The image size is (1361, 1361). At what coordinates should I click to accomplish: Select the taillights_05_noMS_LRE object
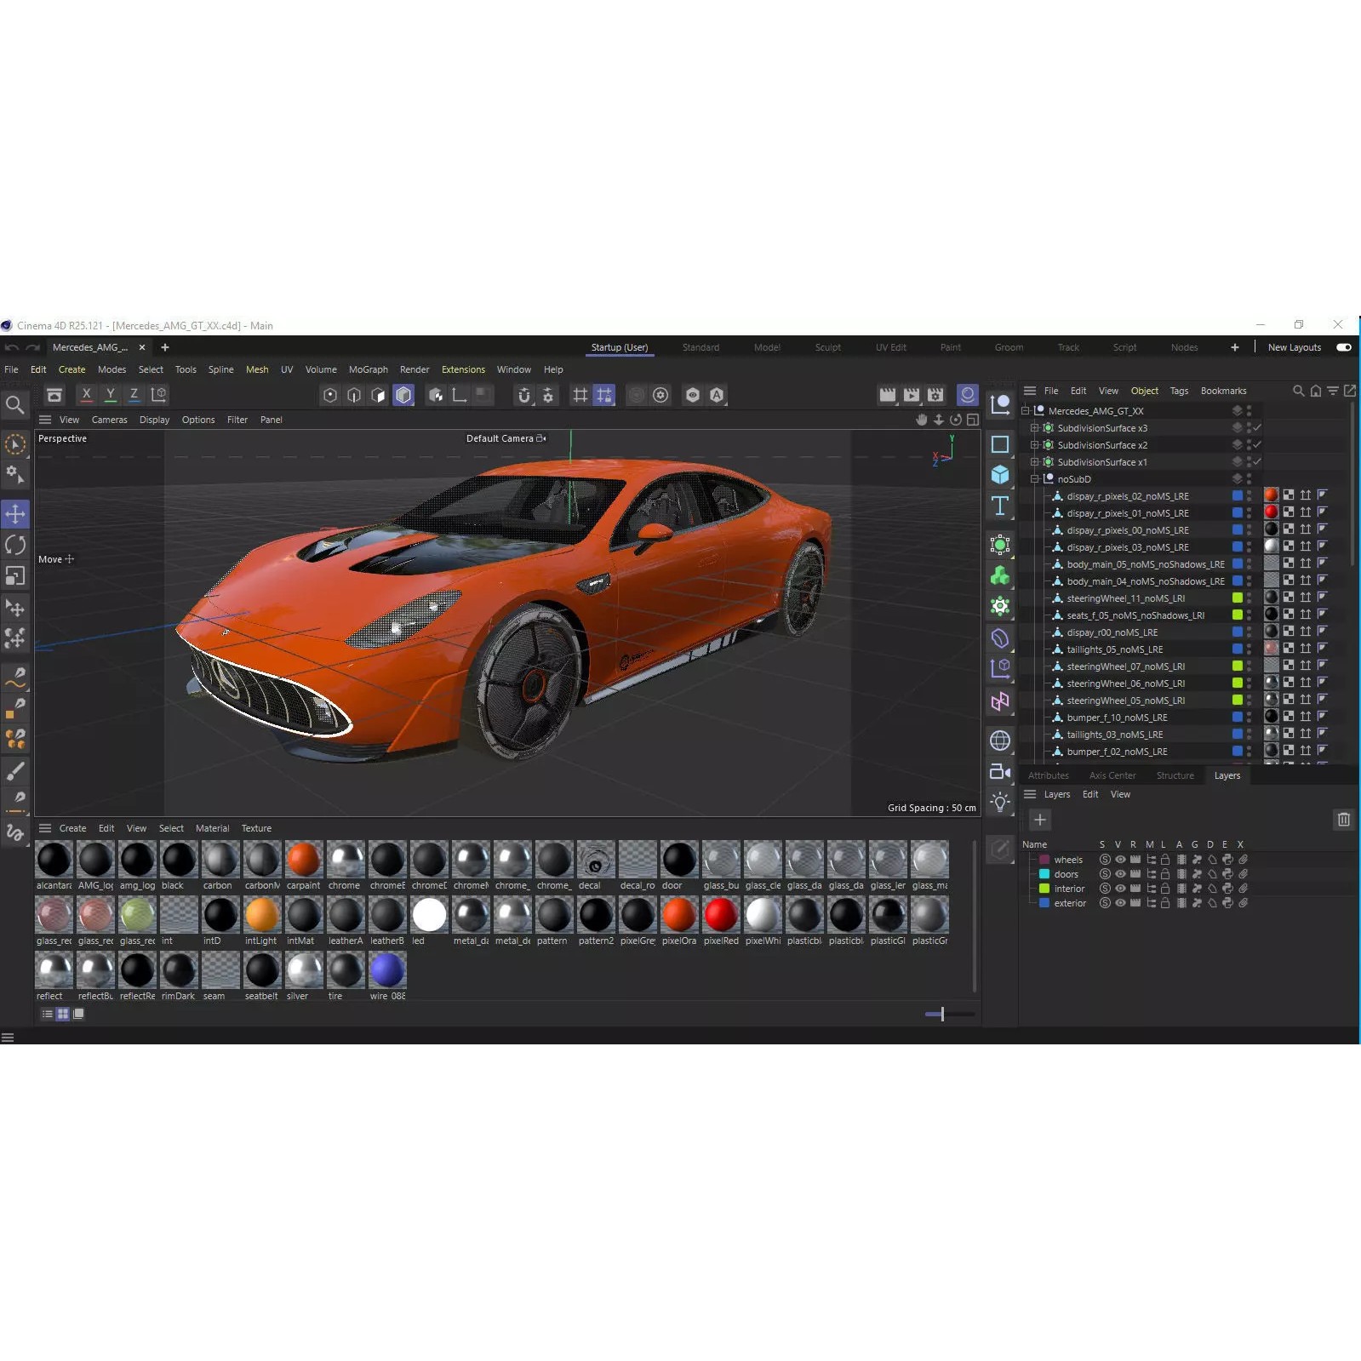pyautogui.click(x=1114, y=649)
